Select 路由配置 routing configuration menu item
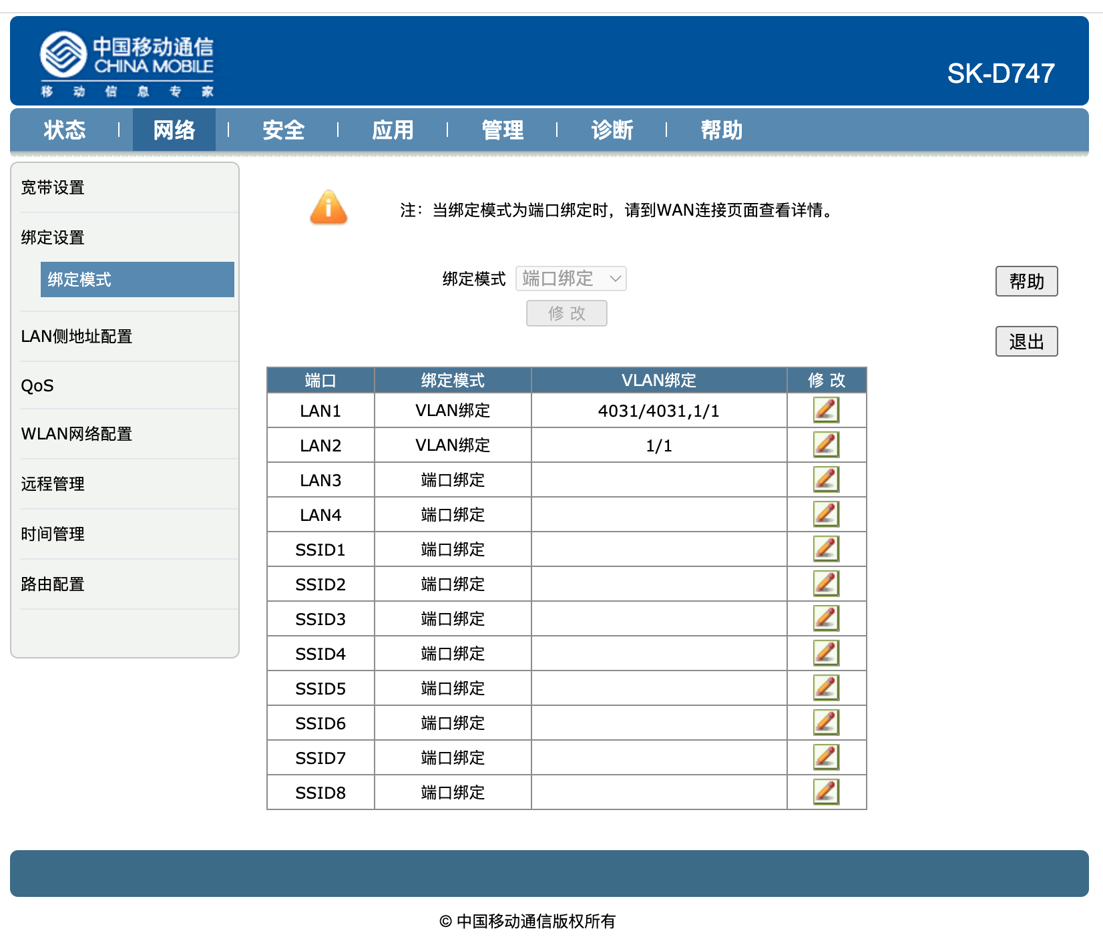This screenshot has width=1103, height=951. [x=53, y=584]
